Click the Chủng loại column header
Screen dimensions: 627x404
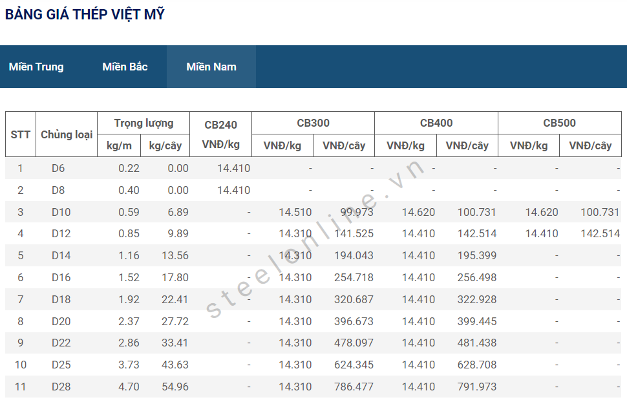pyautogui.click(x=67, y=134)
